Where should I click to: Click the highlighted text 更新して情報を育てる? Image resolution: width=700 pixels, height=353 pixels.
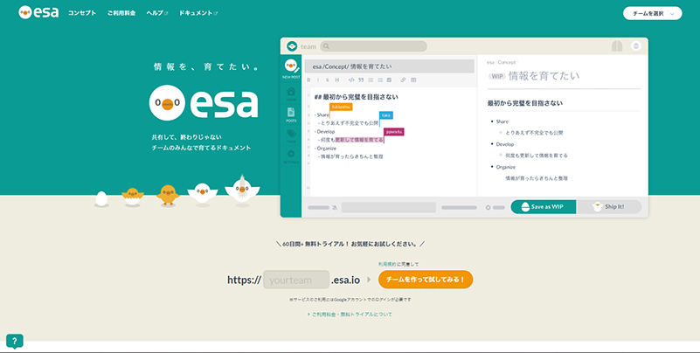(x=359, y=140)
